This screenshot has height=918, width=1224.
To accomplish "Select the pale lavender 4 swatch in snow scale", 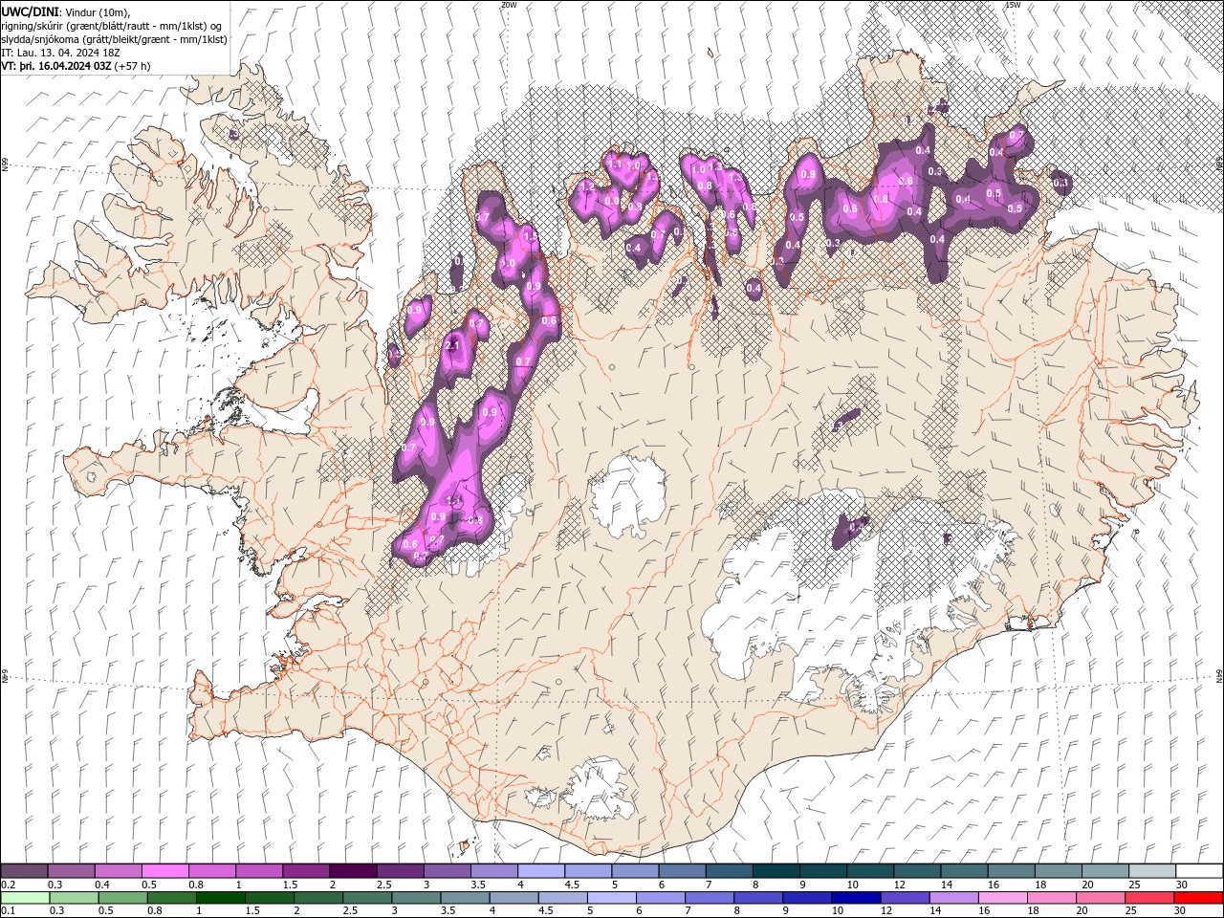I will tap(539, 871).
